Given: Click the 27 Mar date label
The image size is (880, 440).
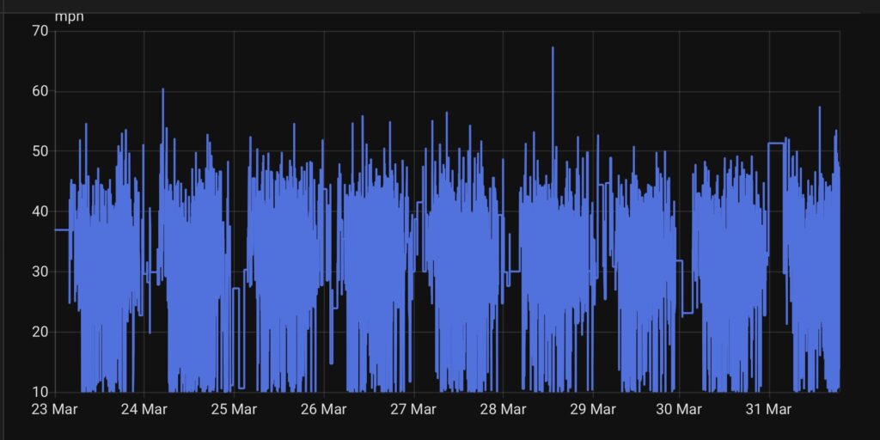Looking at the screenshot, I should click(413, 409).
